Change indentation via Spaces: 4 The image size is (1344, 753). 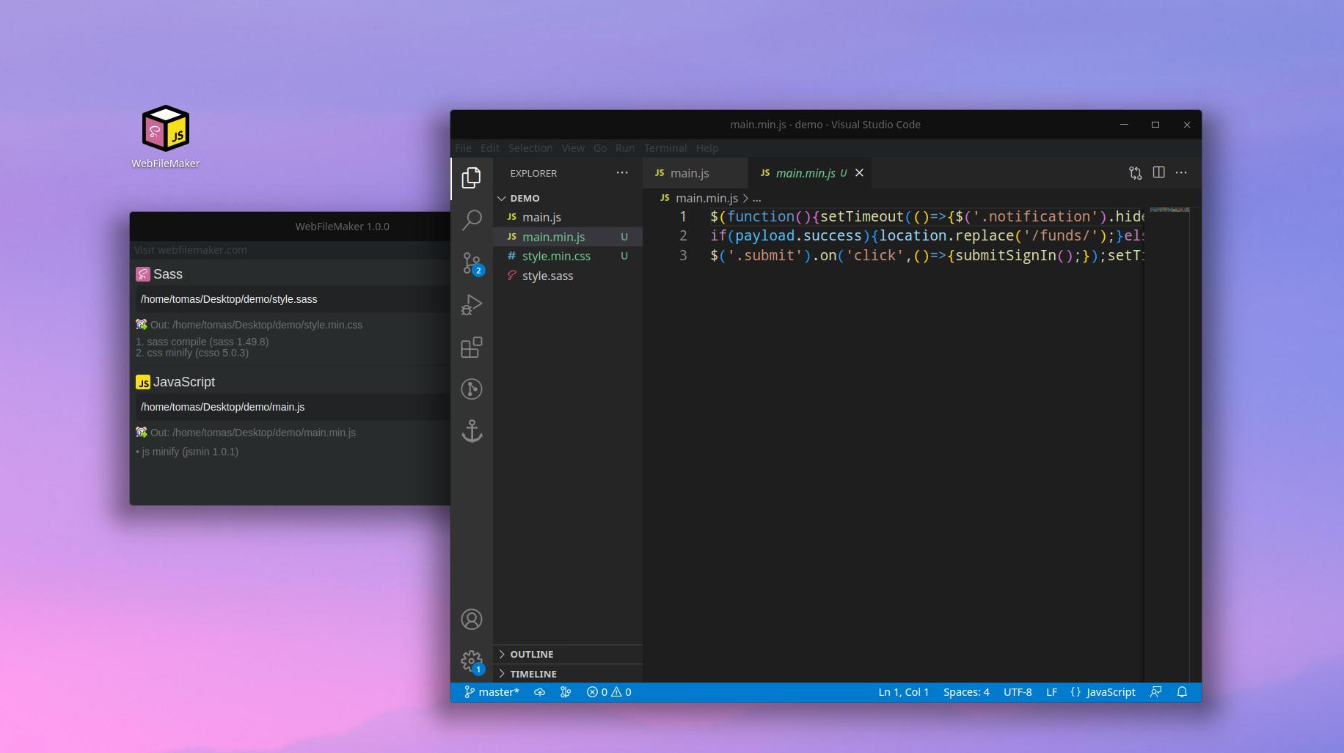coord(966,692)
